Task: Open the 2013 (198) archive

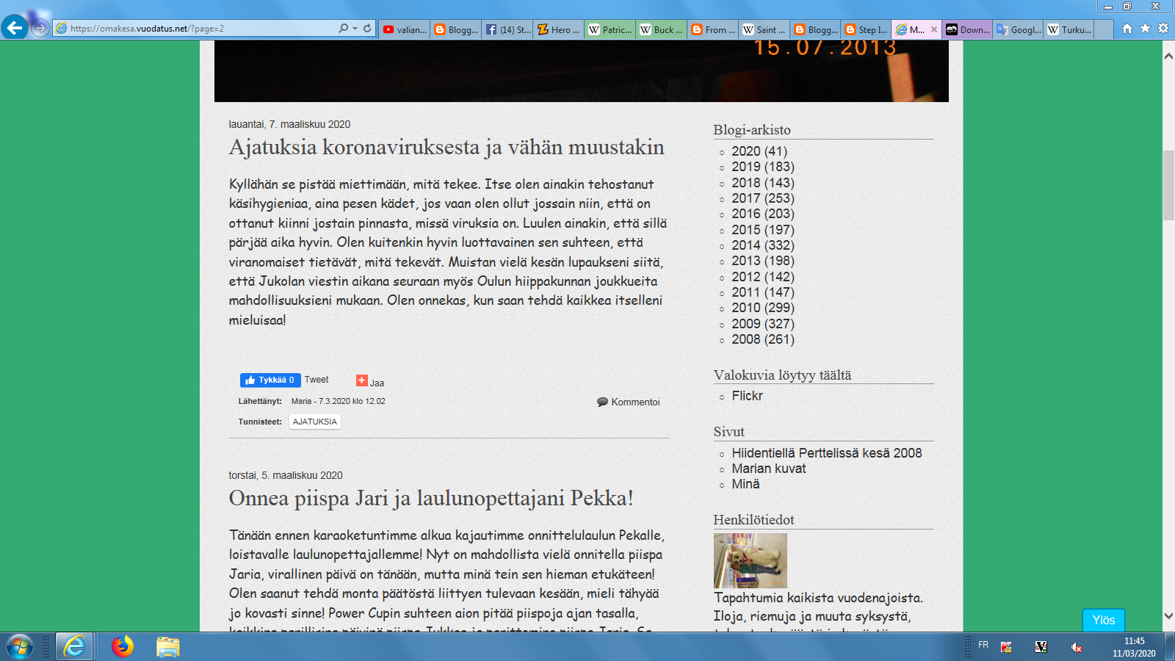Action: coord(763,261)
